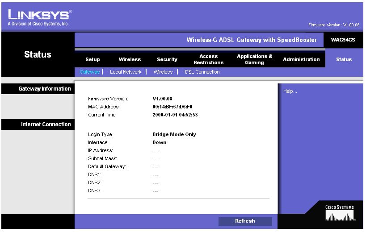
Task: Click the Subnet Mask label
Action: point(102,159)
